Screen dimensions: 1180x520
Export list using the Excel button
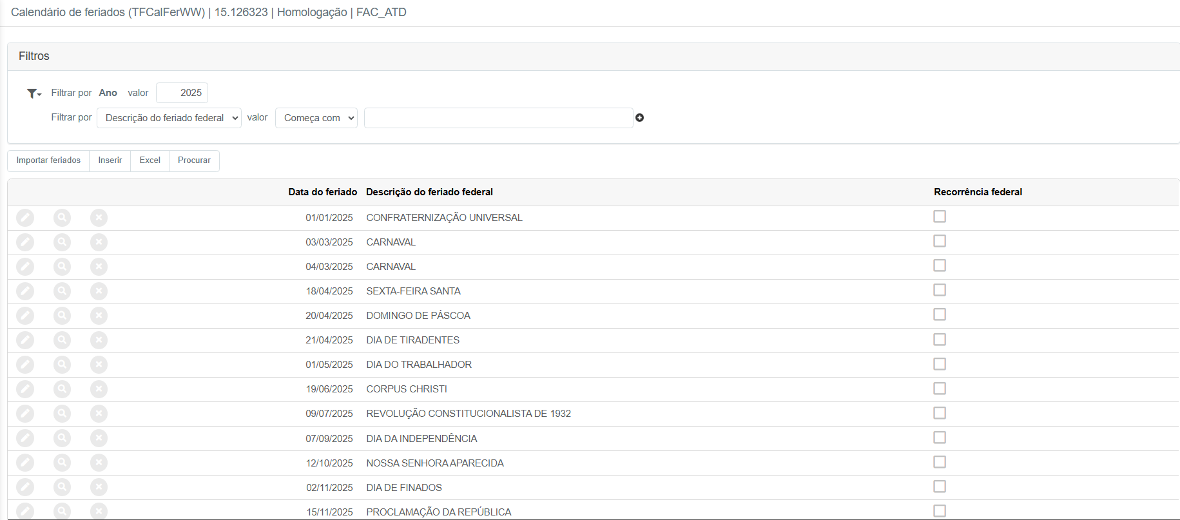coord(150,160)
